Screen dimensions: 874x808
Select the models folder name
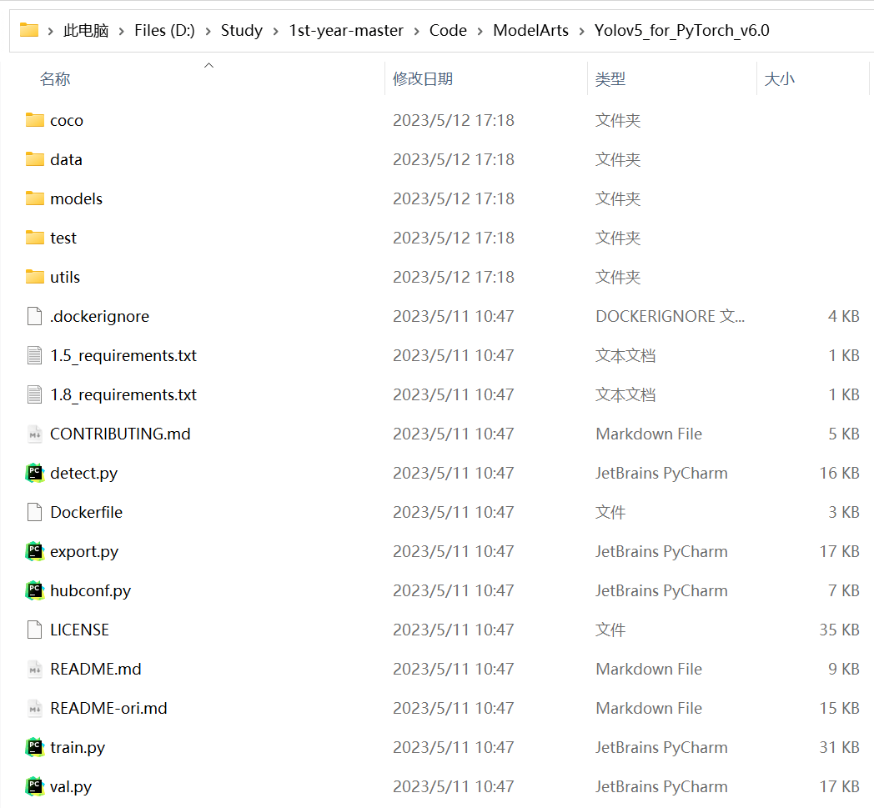(x=77, y=198)
